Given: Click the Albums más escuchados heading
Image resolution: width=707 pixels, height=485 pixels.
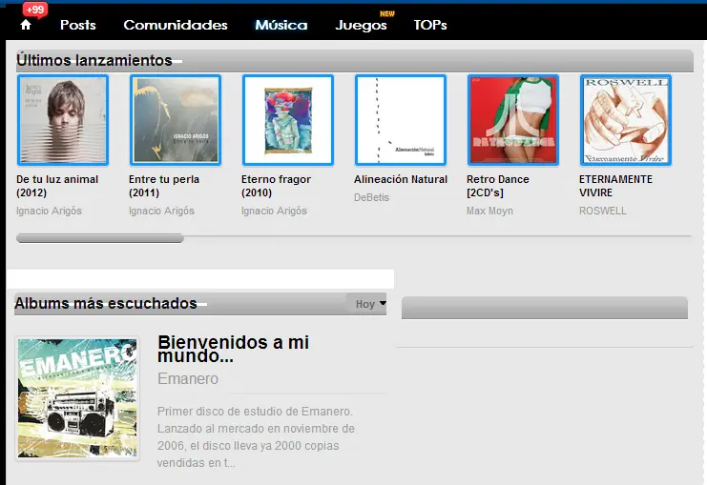Looking at the screenshot, I should click(x=106, y=304).
